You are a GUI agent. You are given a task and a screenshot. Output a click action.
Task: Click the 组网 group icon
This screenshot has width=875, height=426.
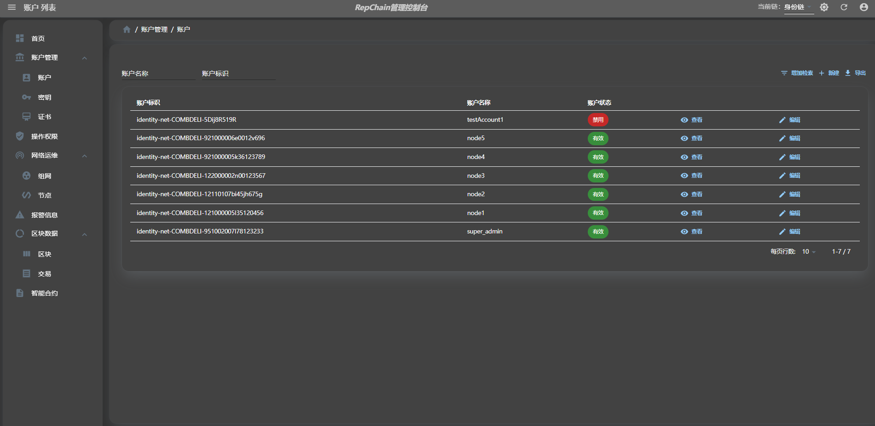coord(27,176)
